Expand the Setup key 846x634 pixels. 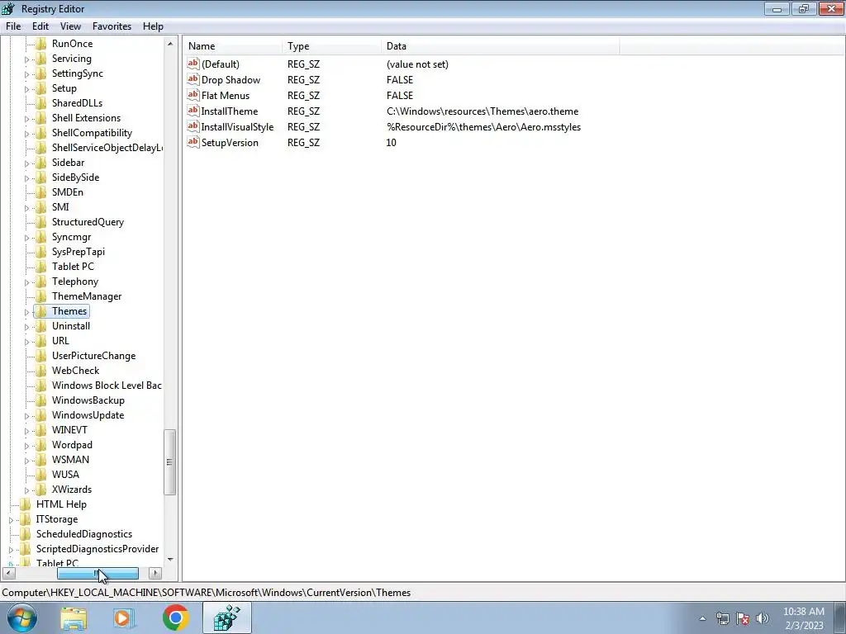point(26,88)
